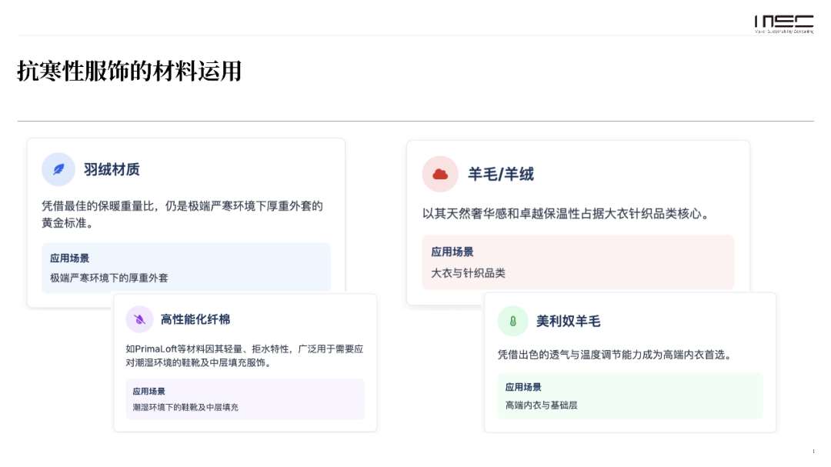831x467 pixels.
Task: Click the pink 应用场景 box reading 大衣与针织品类
Action: [577, 262]
